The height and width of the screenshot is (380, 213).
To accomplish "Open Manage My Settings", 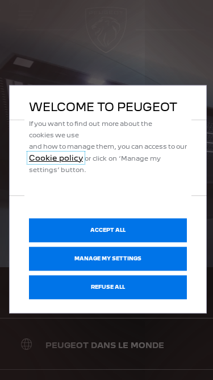I will tap(108, 259).
